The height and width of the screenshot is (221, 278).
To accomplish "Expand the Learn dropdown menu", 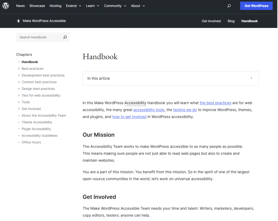I will pyautogui.click(x=93, y=6).
